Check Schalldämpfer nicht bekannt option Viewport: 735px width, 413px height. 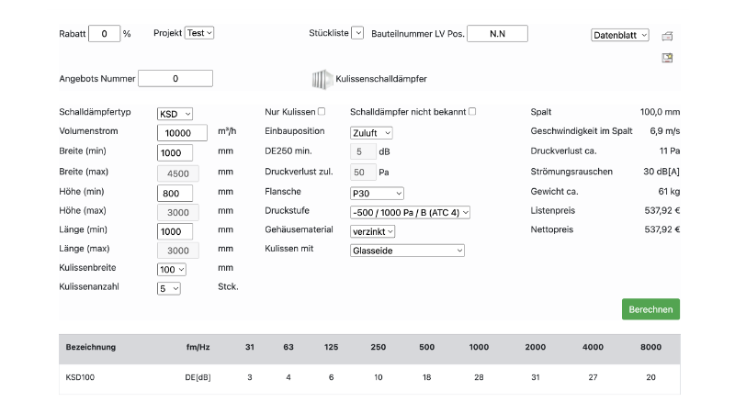(472, 112)
